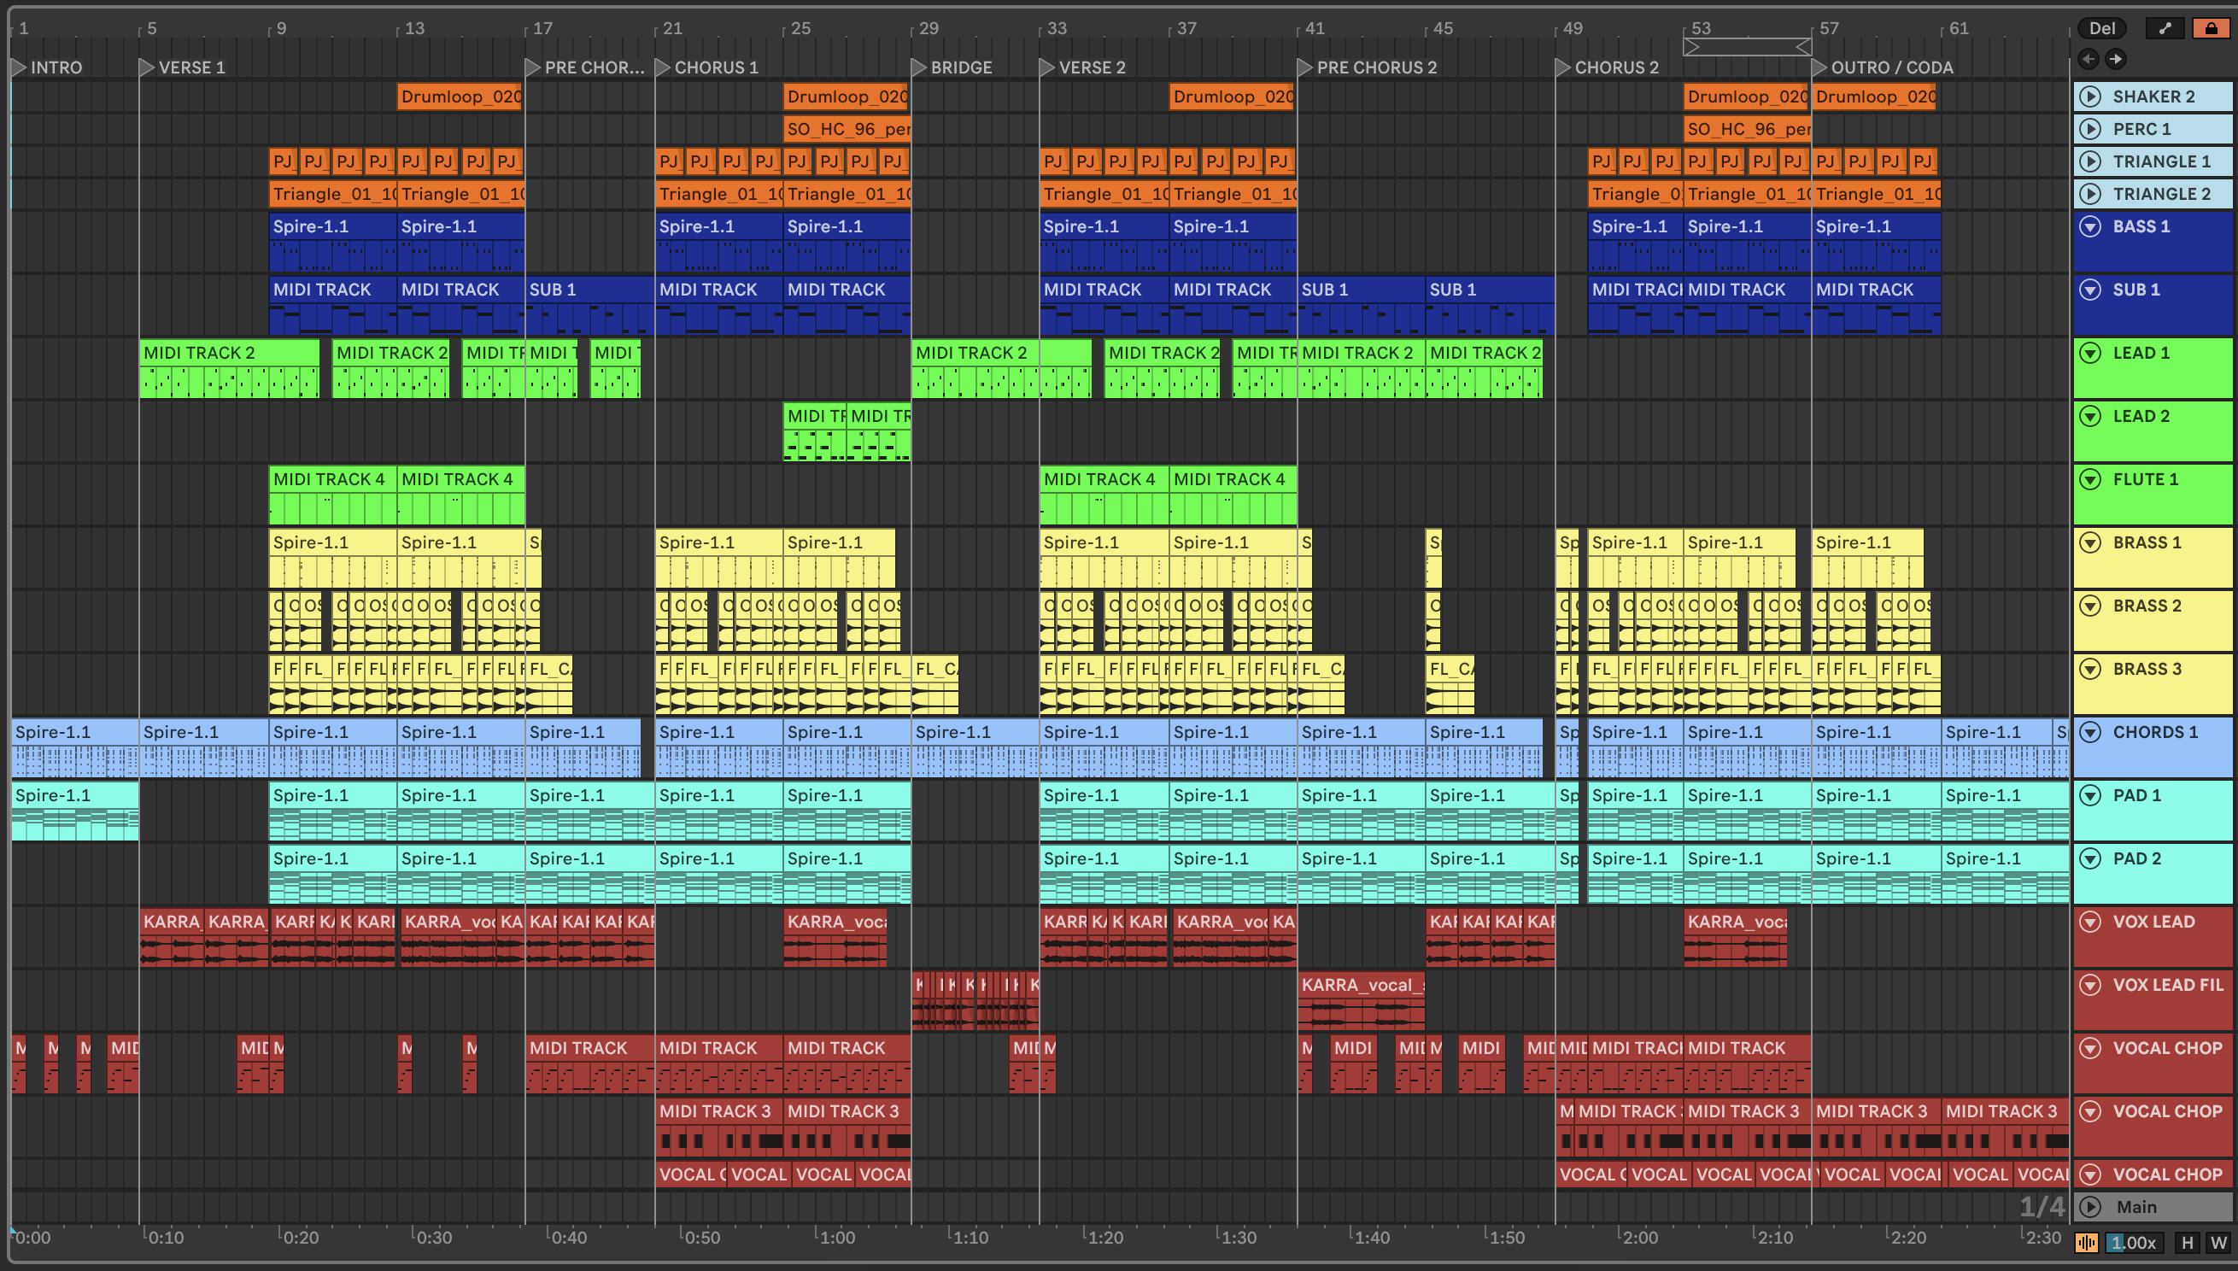Click the 1.00x zoom value field
This screenshot has width=2238, height=1271.
tap(2133, 1243)
